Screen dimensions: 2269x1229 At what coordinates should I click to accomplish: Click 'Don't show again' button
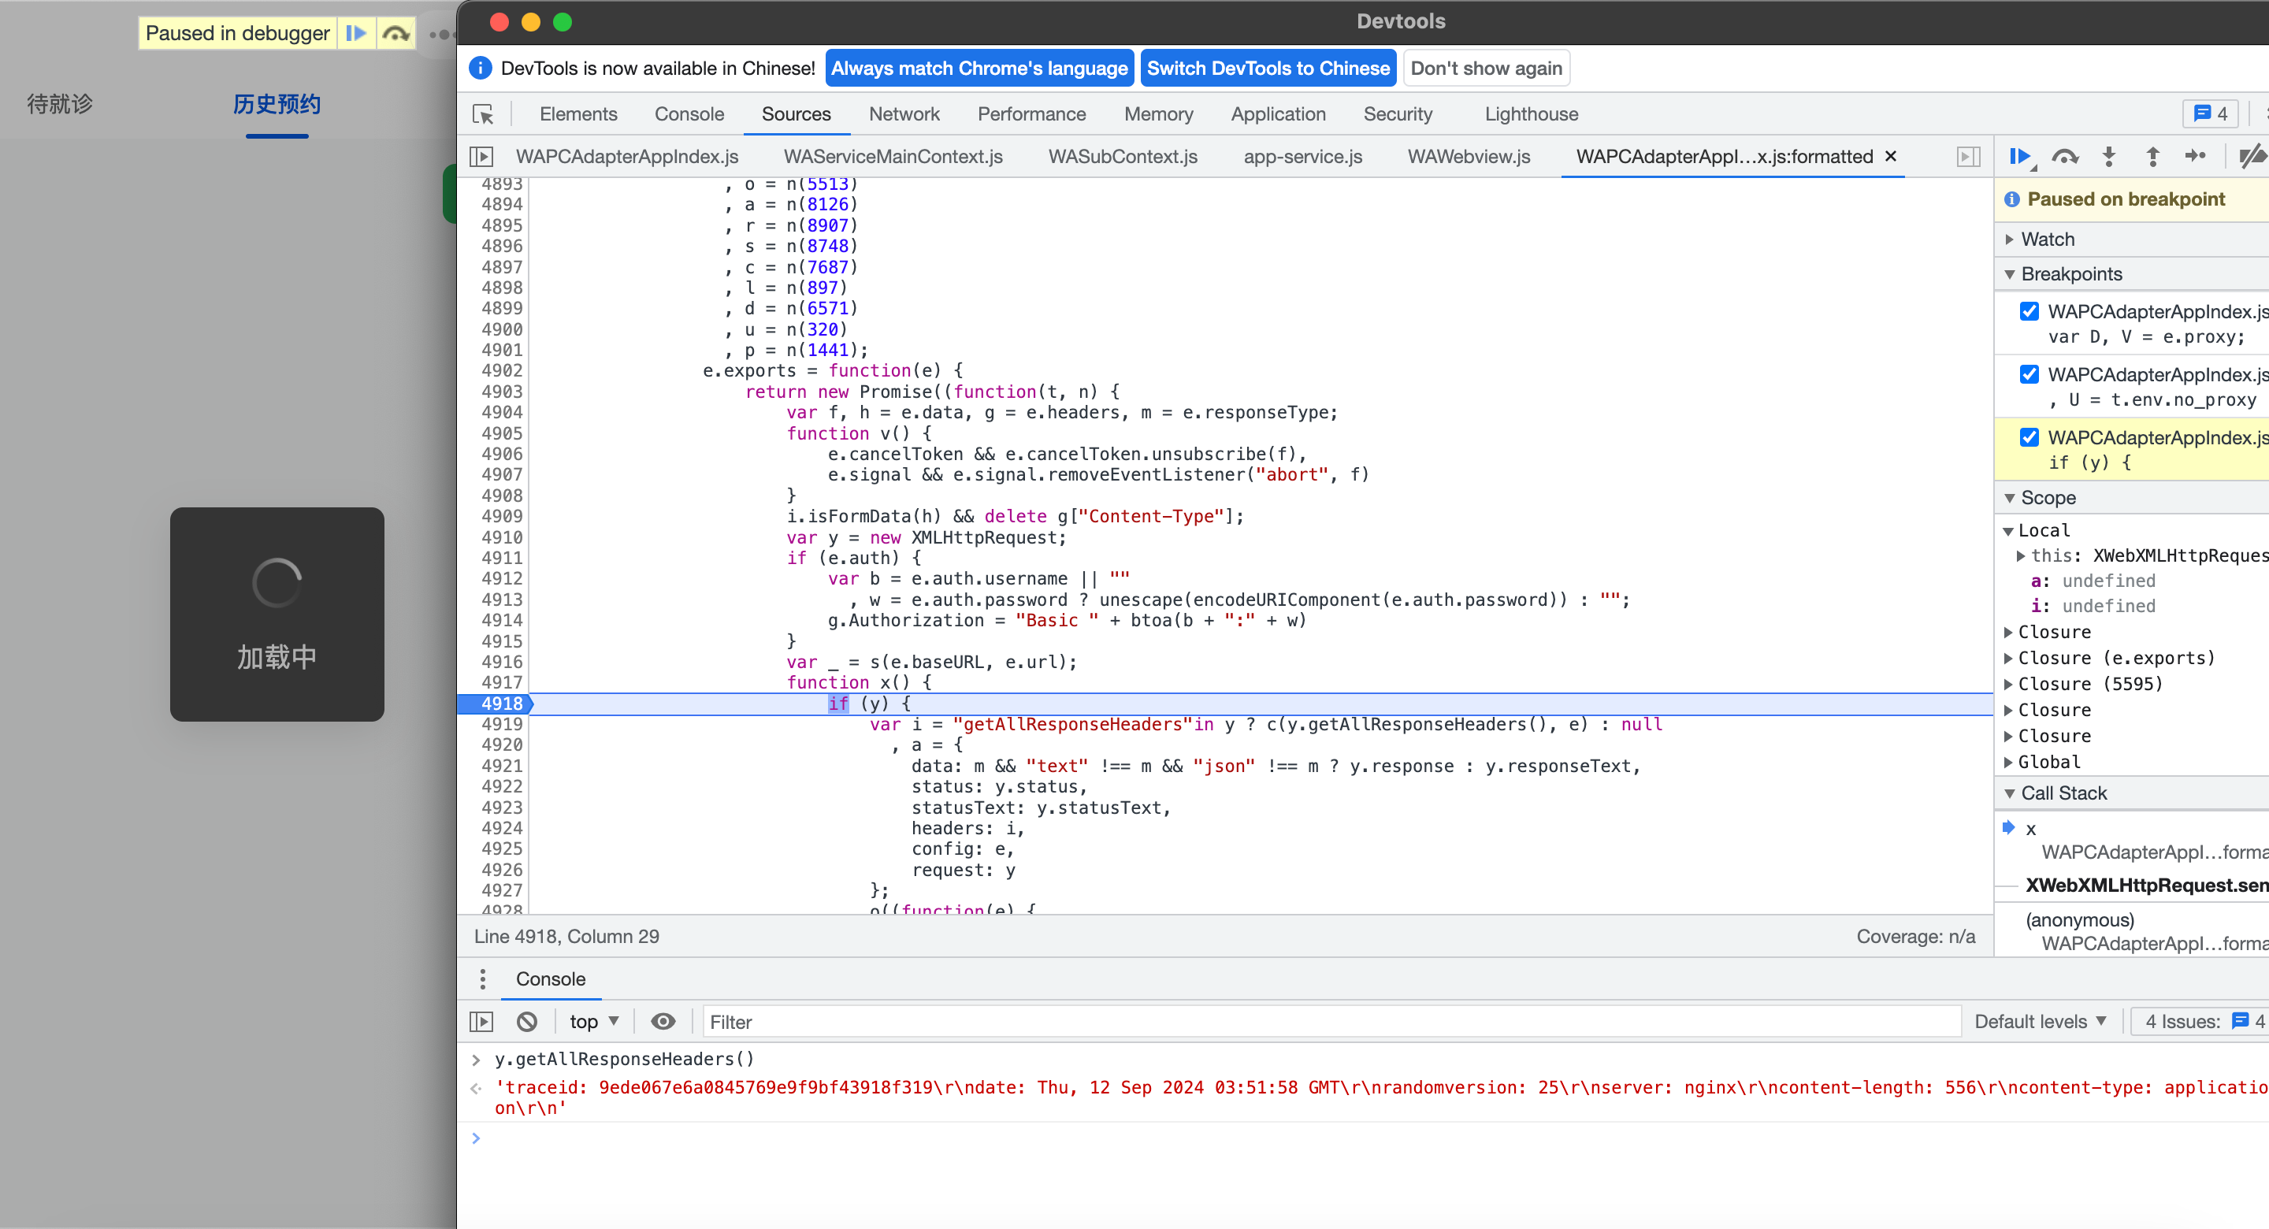(1486, 69)
